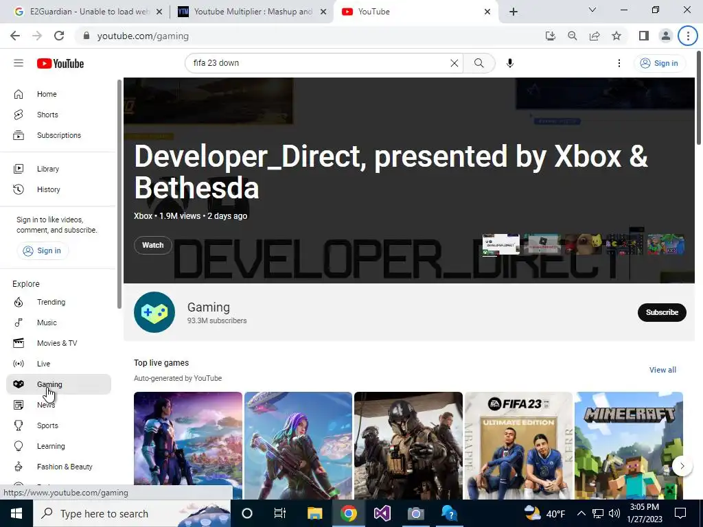Click the Movies & TV clapperboard icon
Viewport: 703px width, 527px height.
click(19, 343)
